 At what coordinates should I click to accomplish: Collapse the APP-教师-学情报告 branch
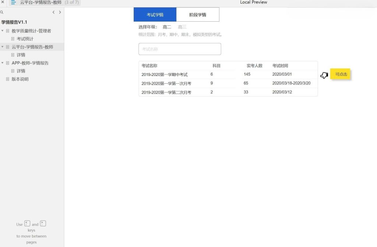point(3,63)
